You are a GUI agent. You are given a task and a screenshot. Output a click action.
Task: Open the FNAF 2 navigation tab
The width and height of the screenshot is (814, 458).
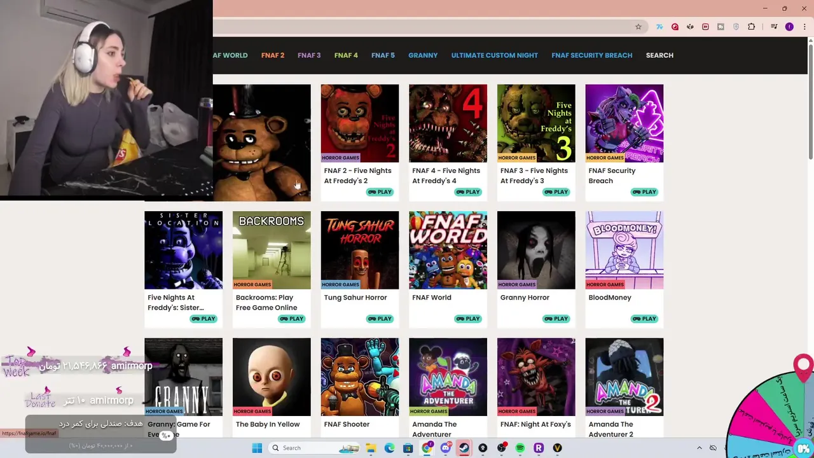click(x=273, y=55)
